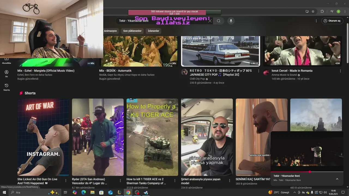Image resolution: width=349 pixels, height=196 pixels.
Task: Open Ionut Cercel - Made in Romania title
Action: tap(292, 71)
